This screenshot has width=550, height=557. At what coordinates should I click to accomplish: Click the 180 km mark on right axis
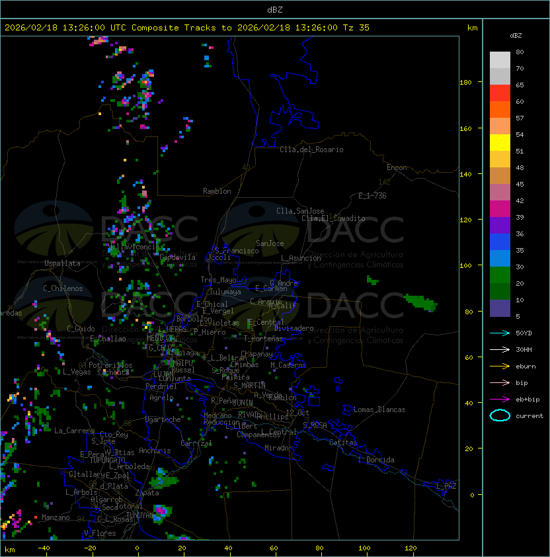coord(465,83)
